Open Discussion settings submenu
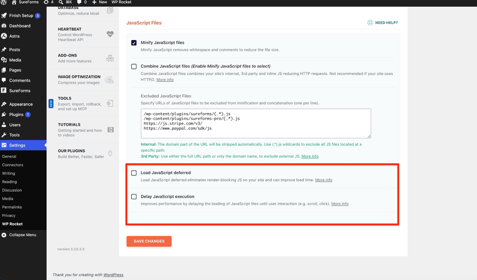 [x=12, y=190]
